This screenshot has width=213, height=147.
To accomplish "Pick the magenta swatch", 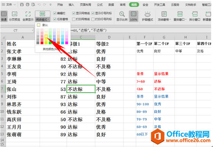I will (x=67, y=43).
